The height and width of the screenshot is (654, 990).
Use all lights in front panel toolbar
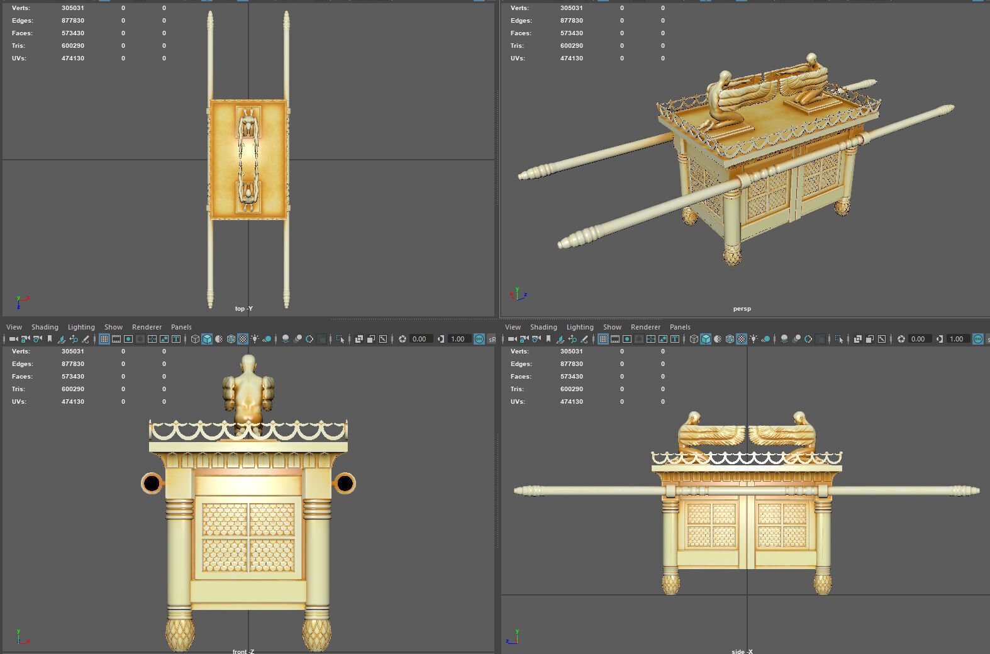pyautogui.click(x=255, y=339)
